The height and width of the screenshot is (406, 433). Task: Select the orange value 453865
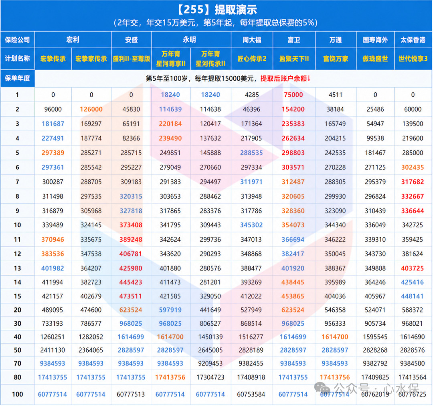coord(293,296)
